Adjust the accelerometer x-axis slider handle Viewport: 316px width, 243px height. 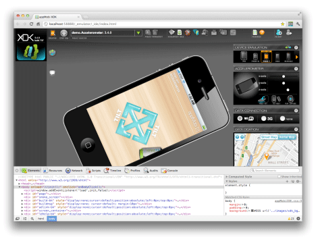coord(284,76)
